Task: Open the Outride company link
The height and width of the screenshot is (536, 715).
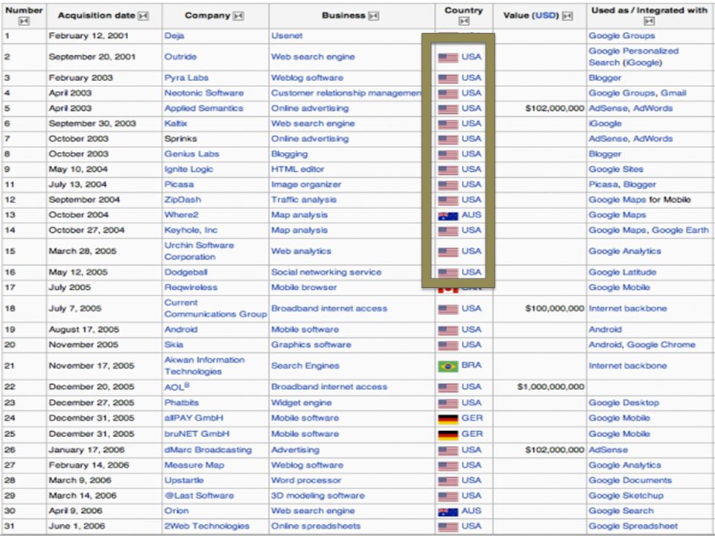Action: point(180,57)
